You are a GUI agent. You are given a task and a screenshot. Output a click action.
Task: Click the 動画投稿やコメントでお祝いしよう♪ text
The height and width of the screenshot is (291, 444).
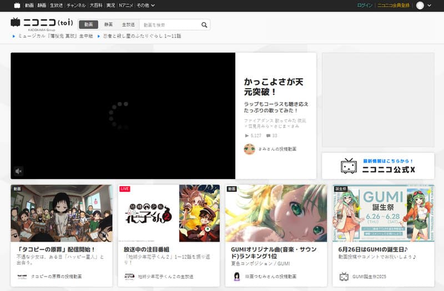[377, 257]
